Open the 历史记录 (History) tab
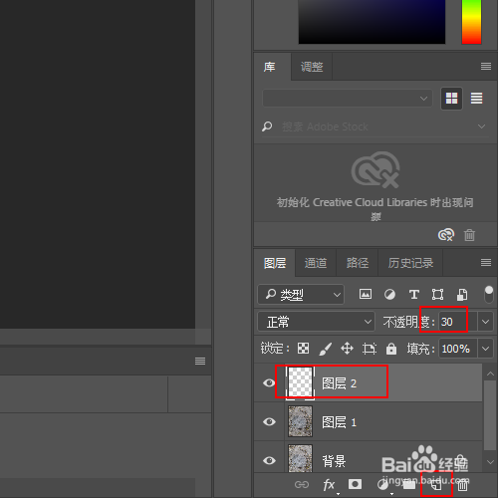 click(410, 263)
